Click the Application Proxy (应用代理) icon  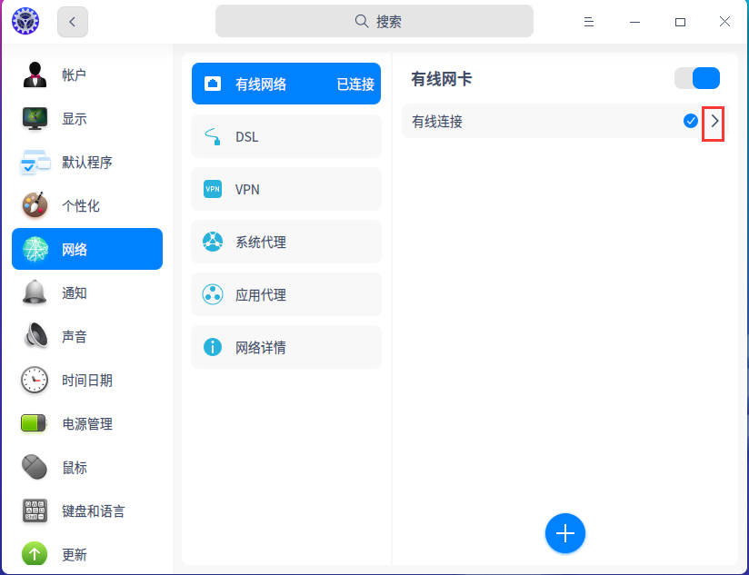[x=213, y=294]
